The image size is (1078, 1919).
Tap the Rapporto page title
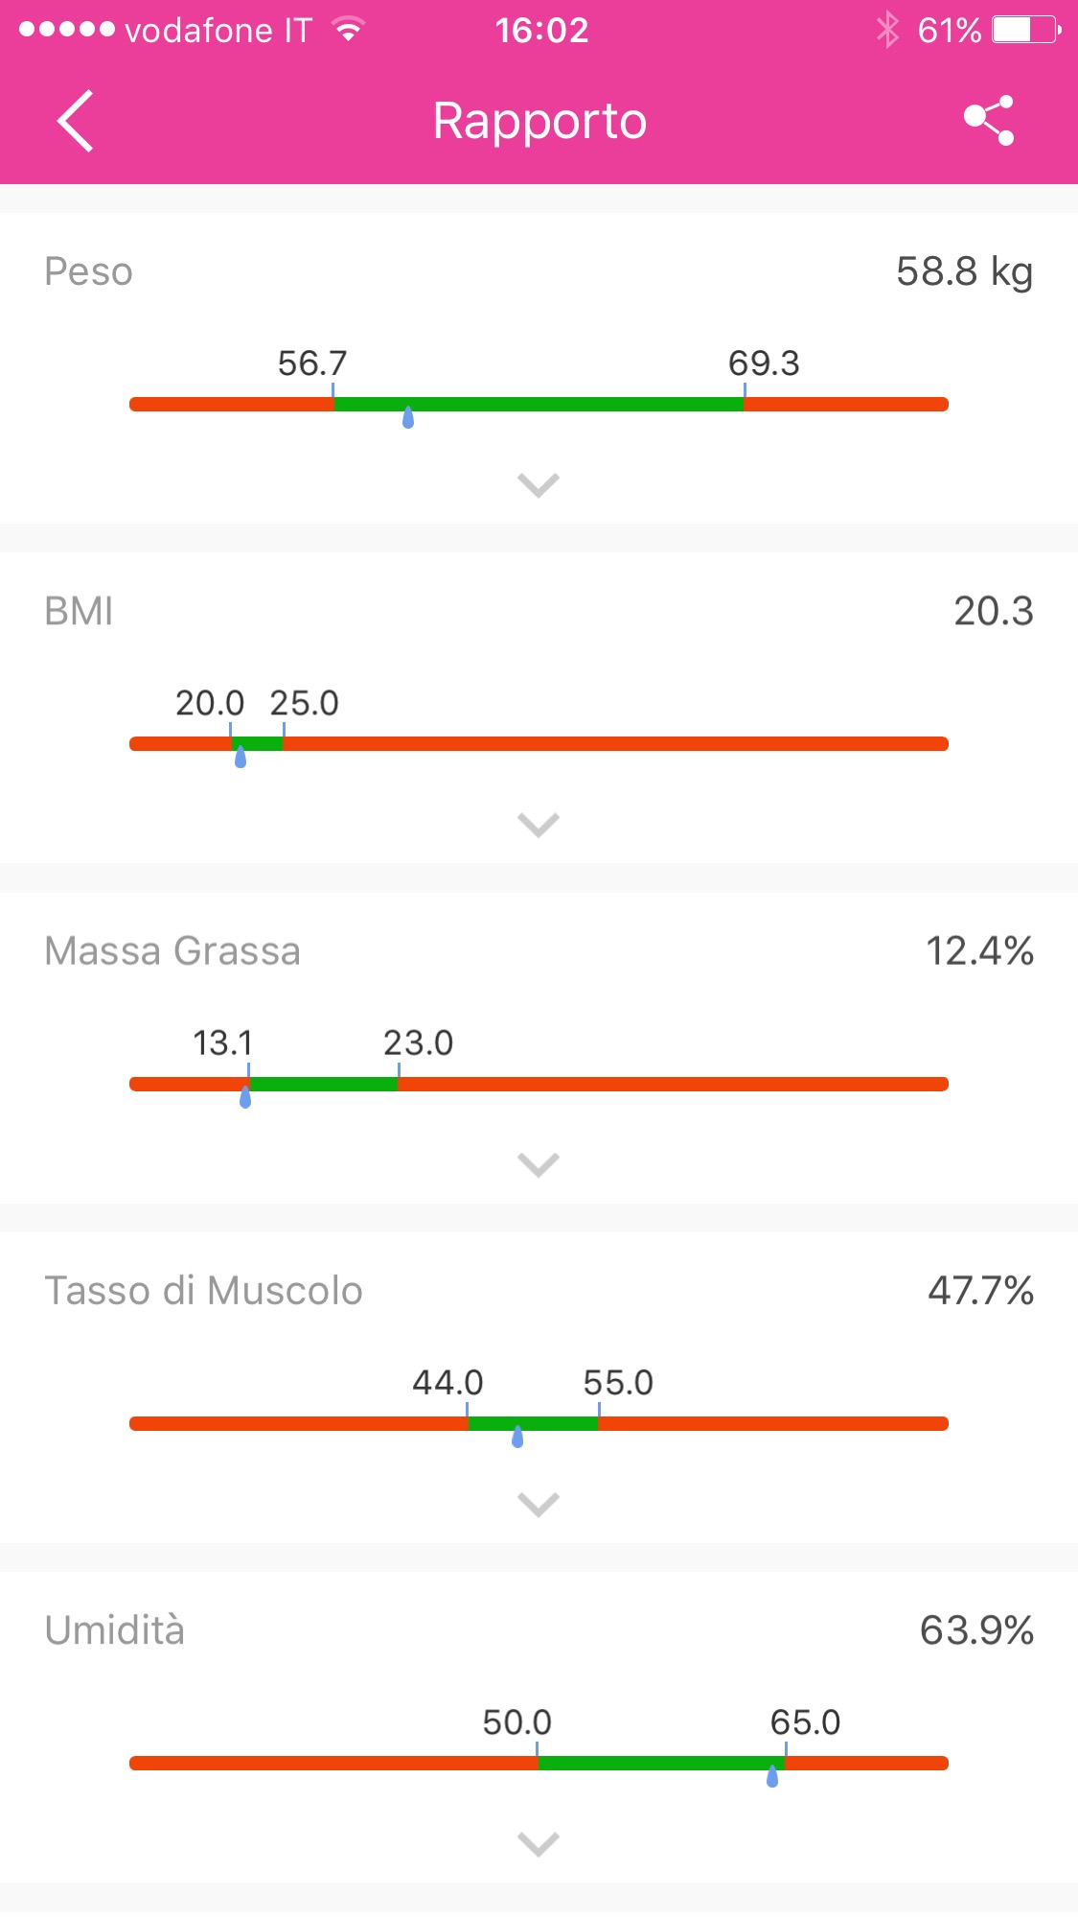click(539, 121)
